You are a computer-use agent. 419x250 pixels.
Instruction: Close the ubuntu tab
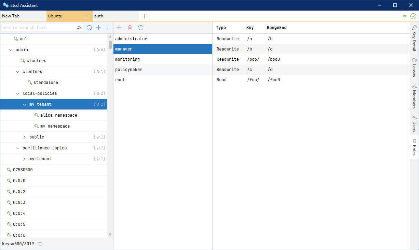[x=86, y=16]
